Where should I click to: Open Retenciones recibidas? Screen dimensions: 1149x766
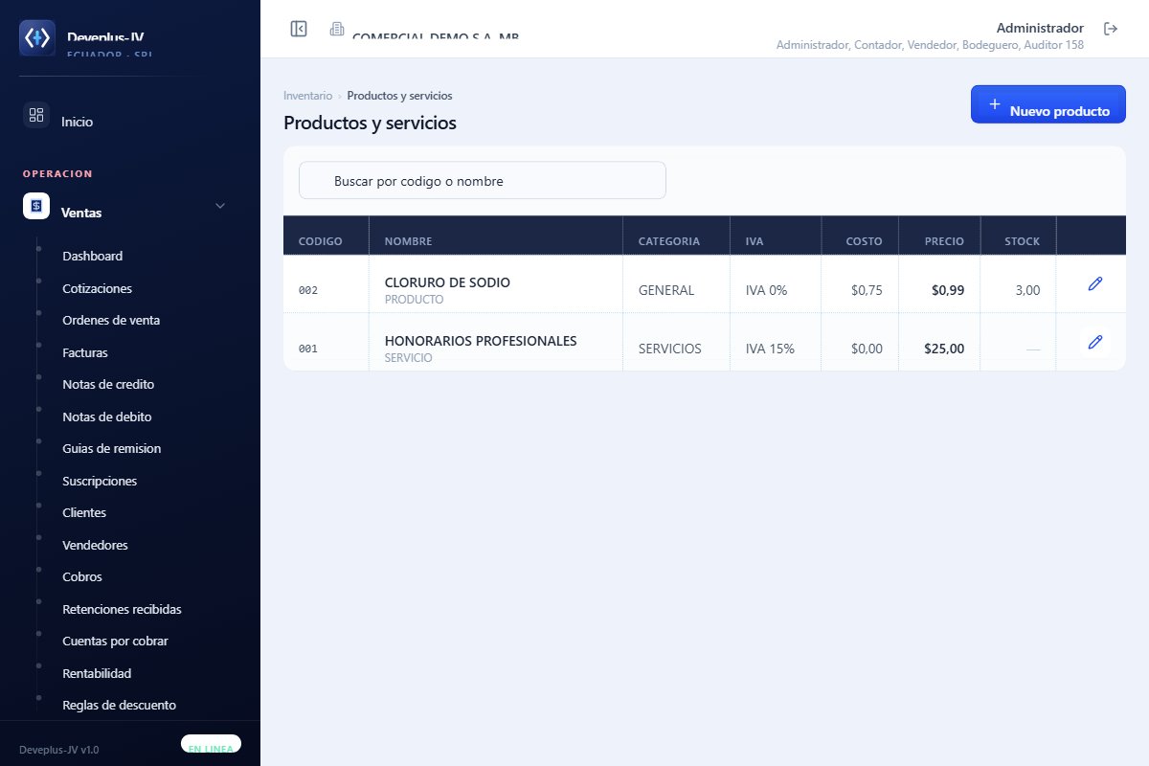point(122,609)
